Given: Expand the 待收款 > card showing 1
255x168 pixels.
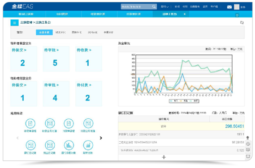Looking at the screenshot, I should point(84,50).
